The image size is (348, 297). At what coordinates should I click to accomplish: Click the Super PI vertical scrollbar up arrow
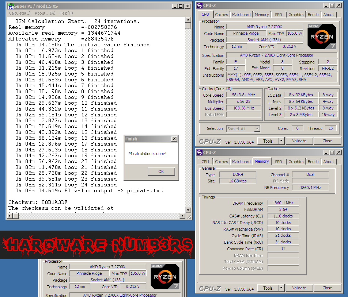(188, 20)
